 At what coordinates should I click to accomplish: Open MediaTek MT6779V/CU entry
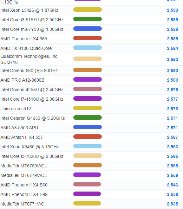coord(24,176)
